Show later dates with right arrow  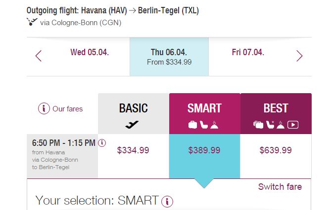[299, 56]
